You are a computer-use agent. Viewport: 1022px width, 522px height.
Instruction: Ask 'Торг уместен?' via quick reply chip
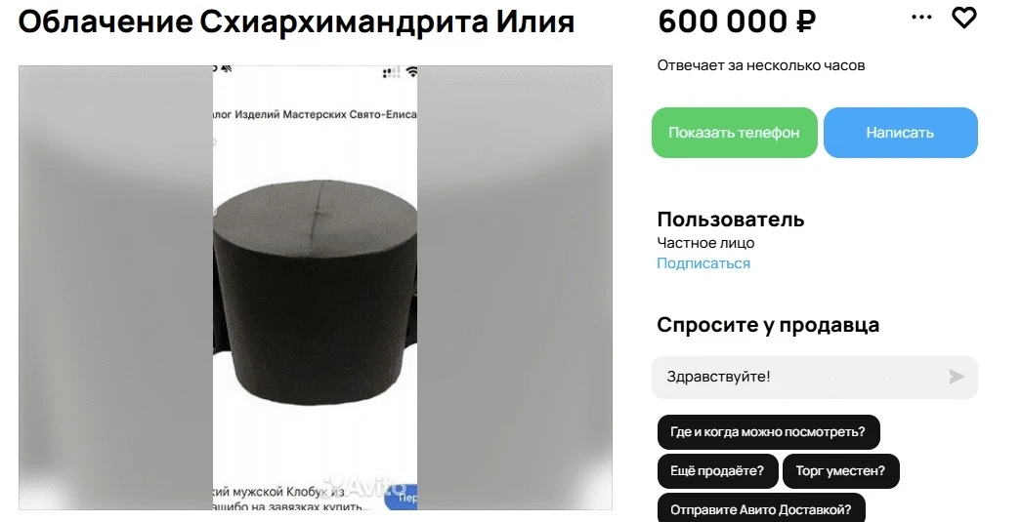tap(841, 471)
